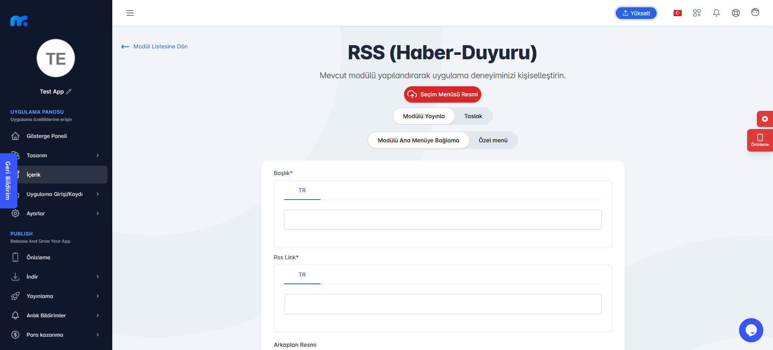The height and width of the screenshot is (350, 773).
Task: Select Modülü Ana Menüye Bağlama option
Action: click(419, 140)
